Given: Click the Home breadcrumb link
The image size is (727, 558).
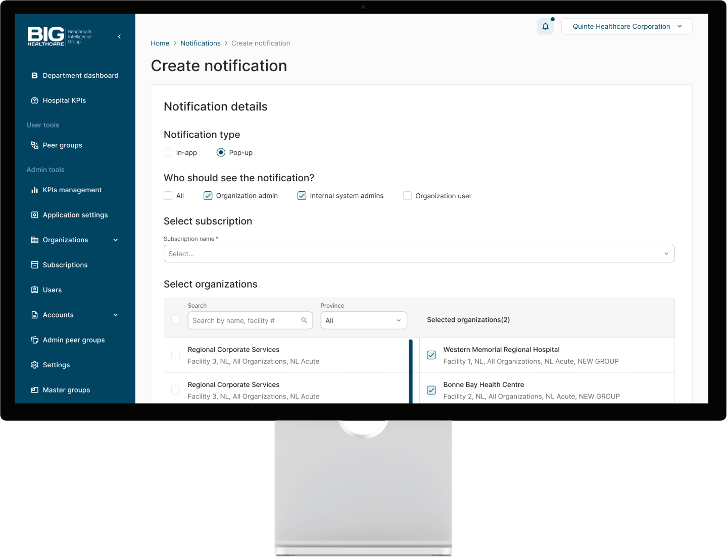Looking at the screenshot, I should pos(160,43).
